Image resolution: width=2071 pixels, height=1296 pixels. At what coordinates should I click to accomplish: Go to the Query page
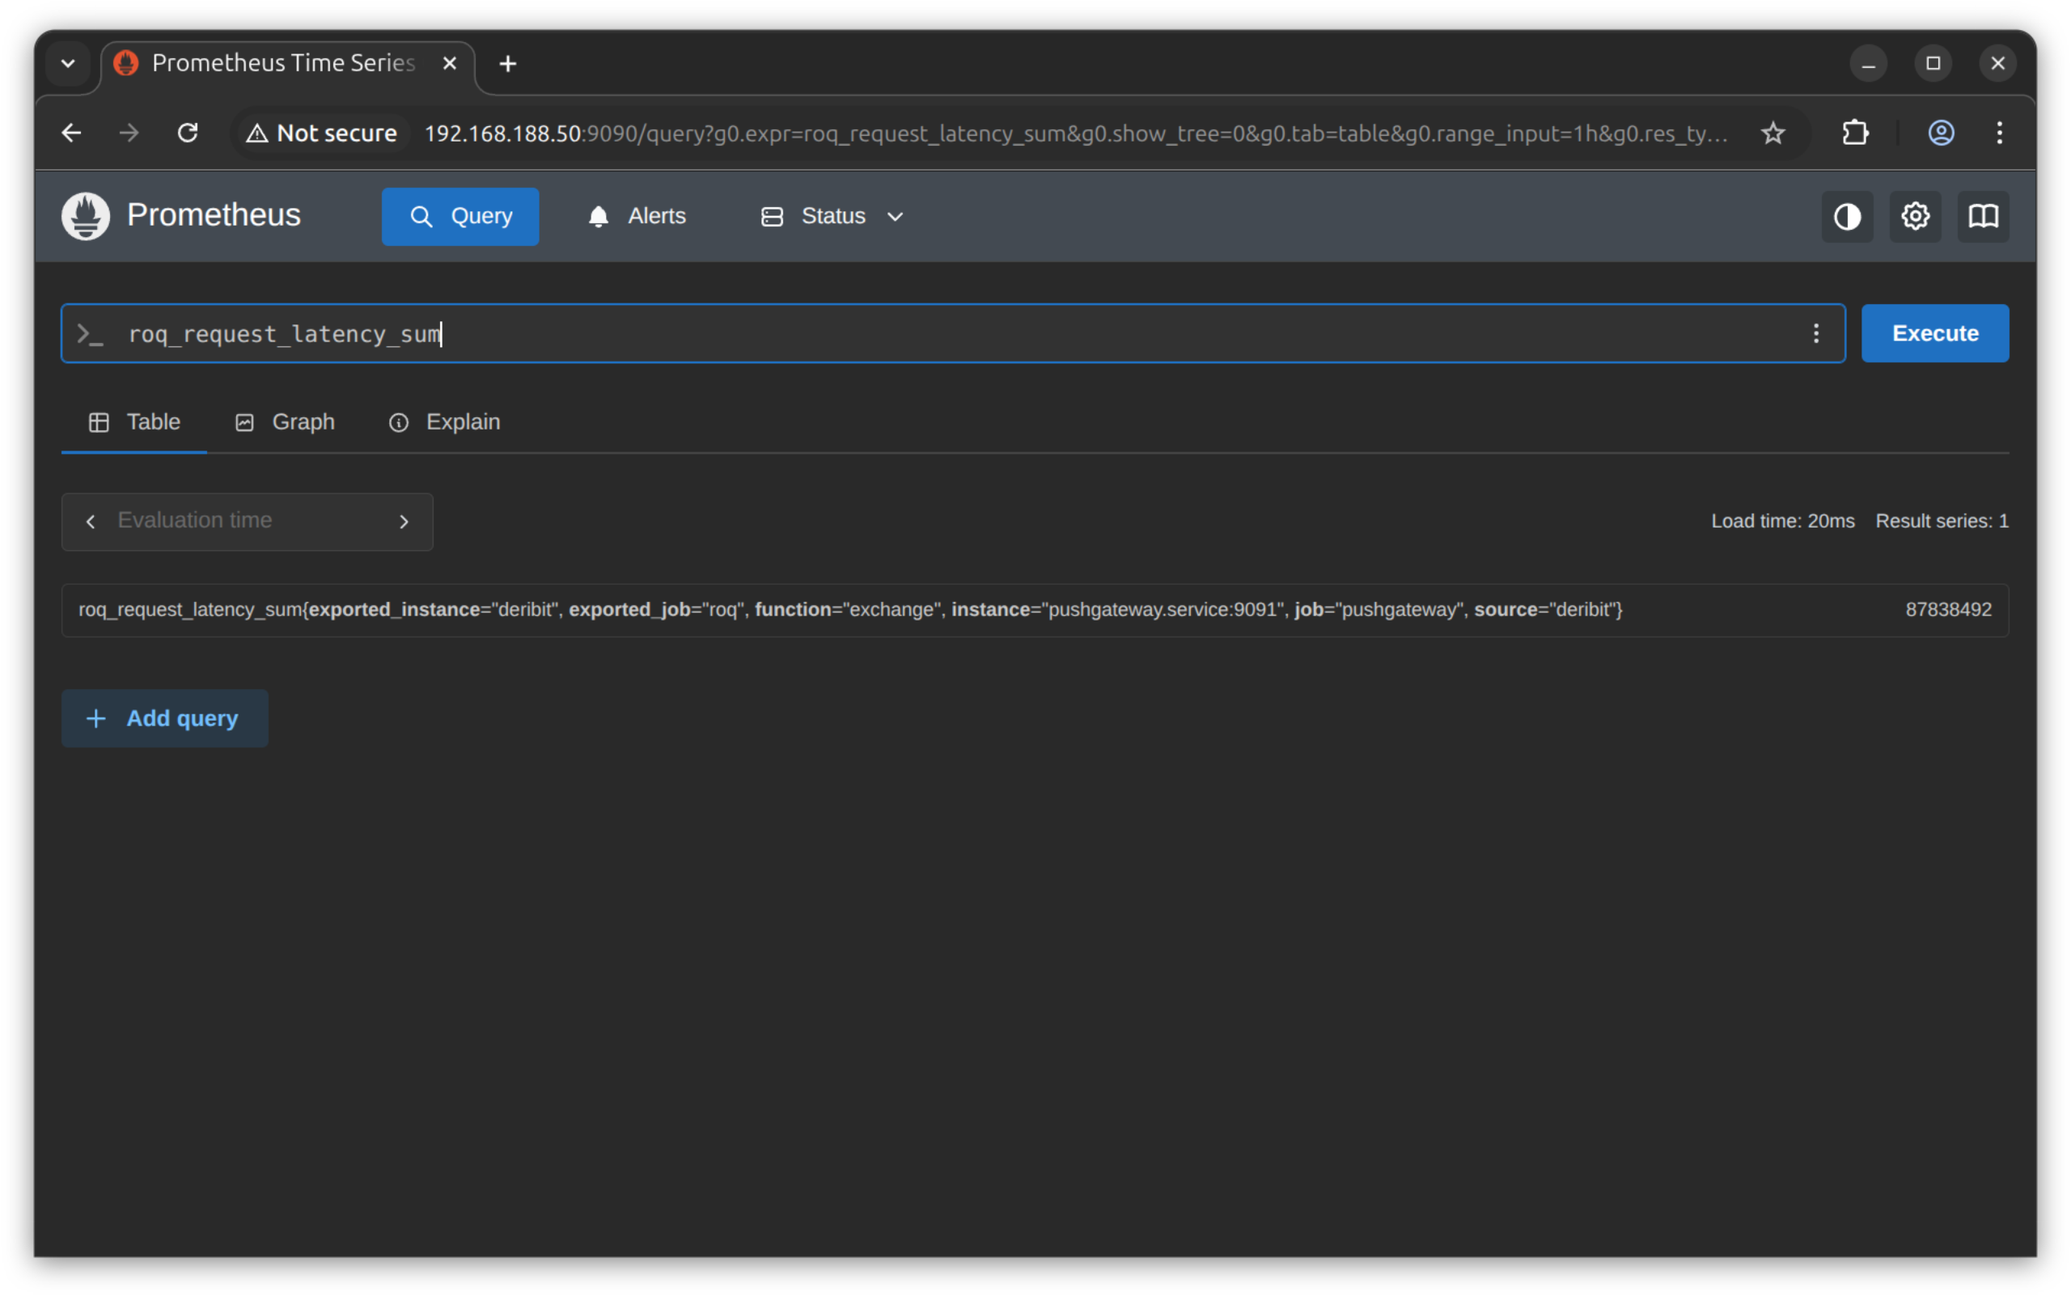460,217
